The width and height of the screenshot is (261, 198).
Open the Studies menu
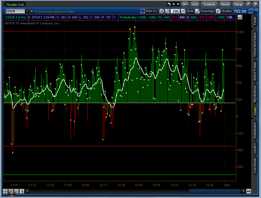[x=224, y=11]
